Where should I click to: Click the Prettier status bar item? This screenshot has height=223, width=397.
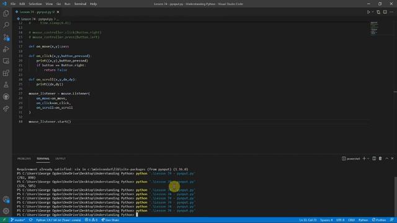click(x=379, y=220)
